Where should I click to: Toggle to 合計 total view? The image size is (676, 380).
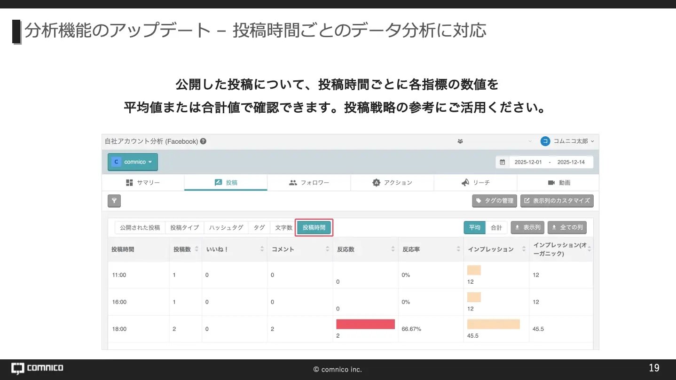point(496,227)
